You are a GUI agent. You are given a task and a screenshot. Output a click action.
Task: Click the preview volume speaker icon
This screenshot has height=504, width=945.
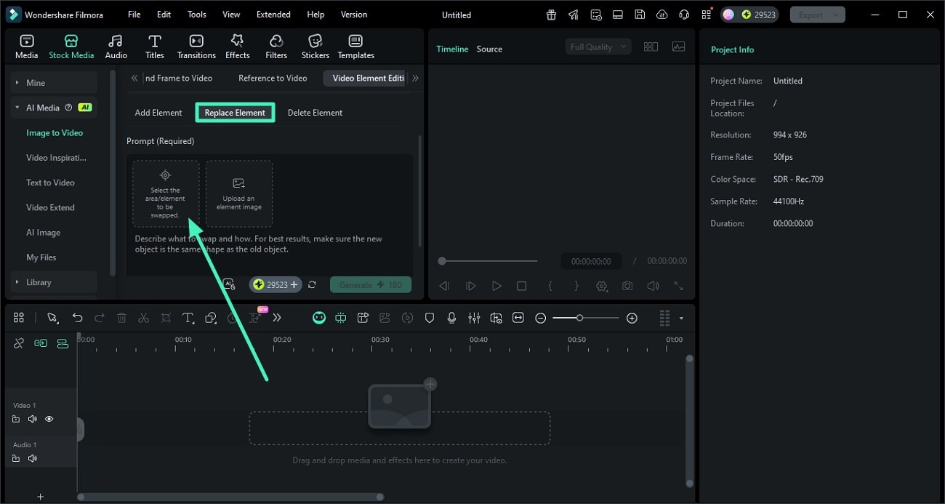653,287
